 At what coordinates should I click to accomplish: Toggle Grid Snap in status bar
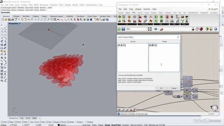[86, 125]
